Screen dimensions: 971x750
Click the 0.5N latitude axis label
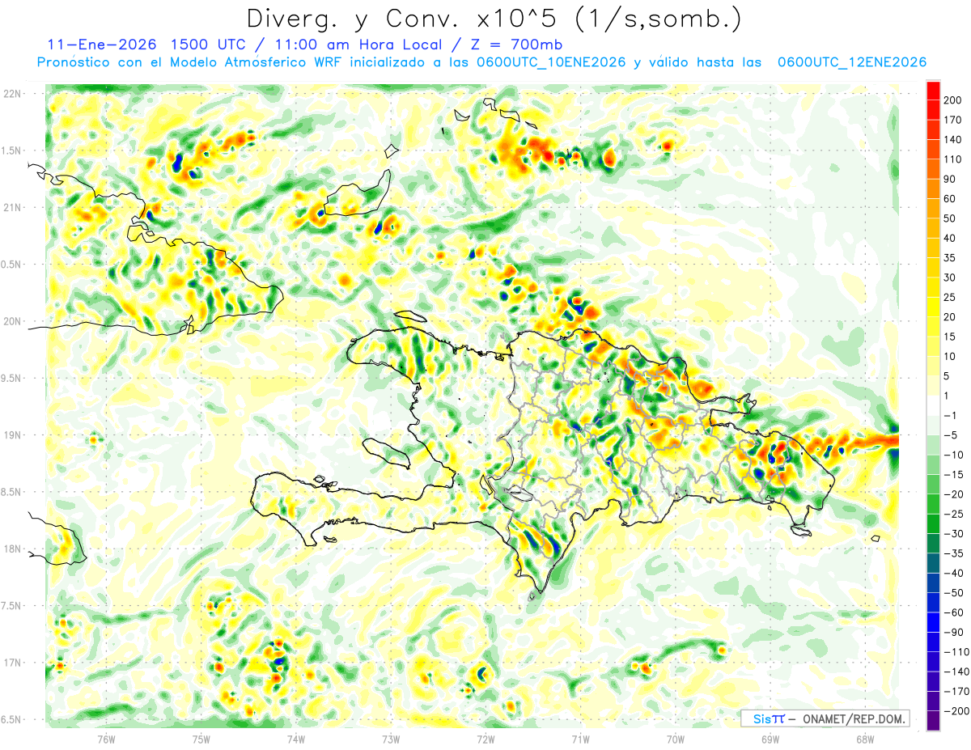12,265
